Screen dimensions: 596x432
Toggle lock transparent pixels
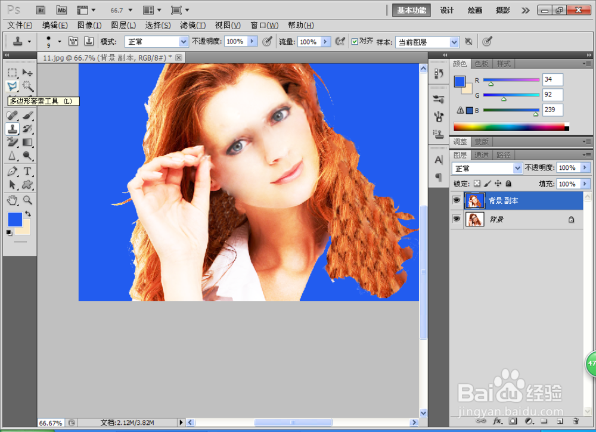click(x=477, y=184)
